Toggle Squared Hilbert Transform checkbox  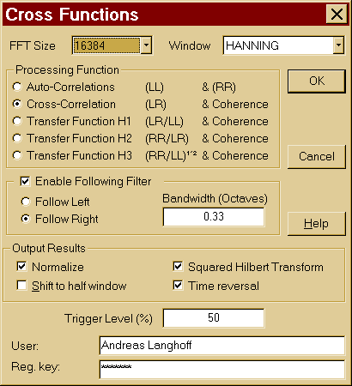click(x=178, y=267)
